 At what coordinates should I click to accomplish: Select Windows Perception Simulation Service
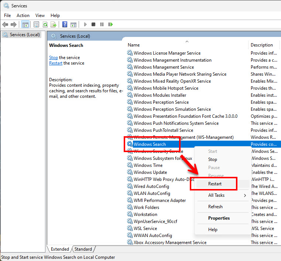172,109
